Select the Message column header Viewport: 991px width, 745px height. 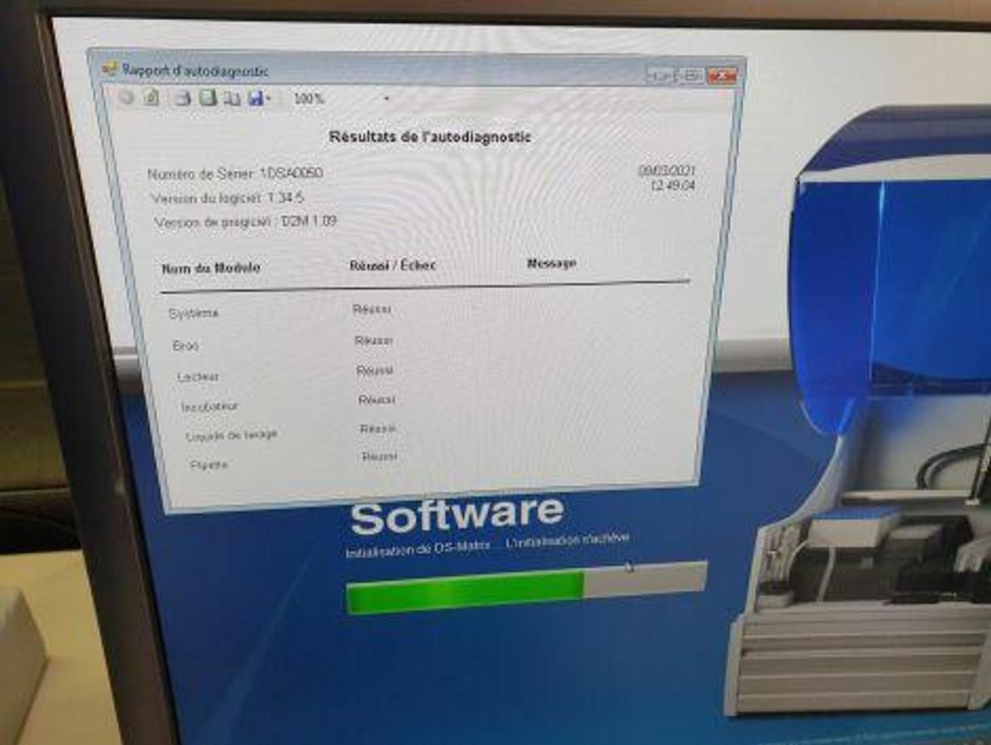coord(551,263)
